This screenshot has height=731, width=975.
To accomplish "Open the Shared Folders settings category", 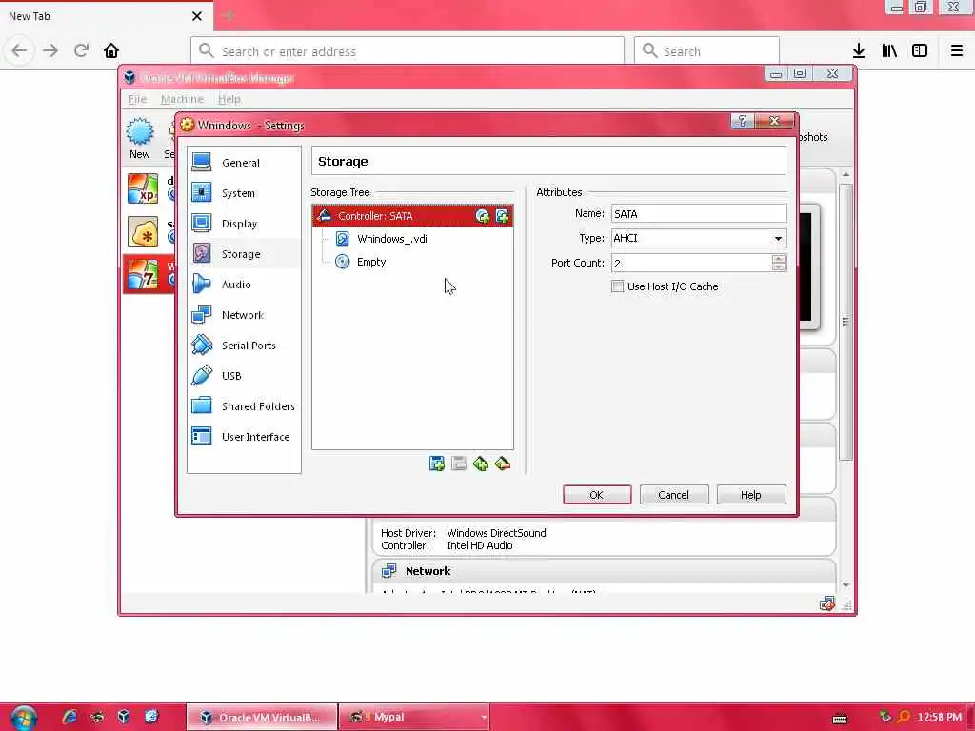I will 244,405.
